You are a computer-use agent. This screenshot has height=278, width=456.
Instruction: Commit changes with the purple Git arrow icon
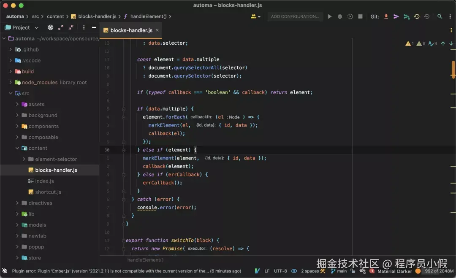[396, 16]
